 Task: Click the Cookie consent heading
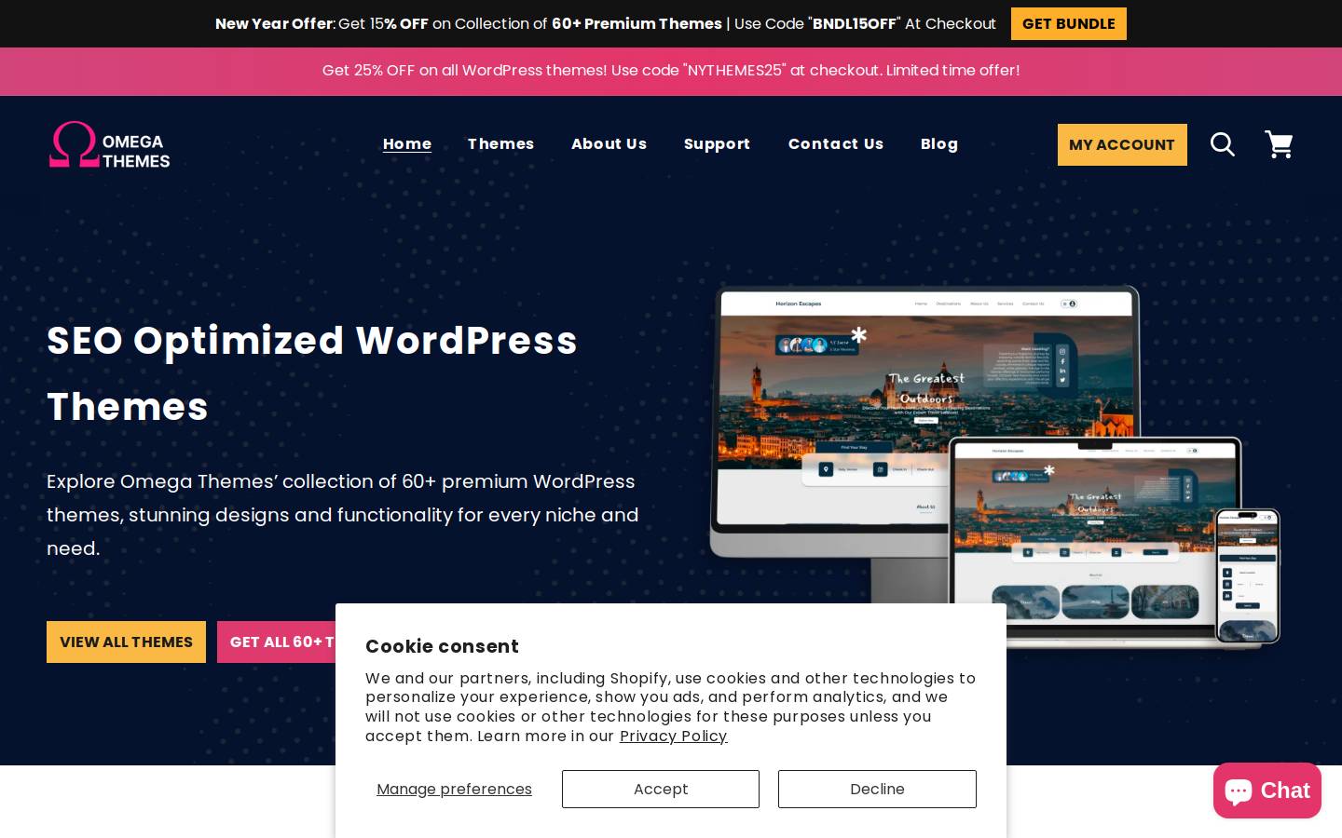(442, 646)
